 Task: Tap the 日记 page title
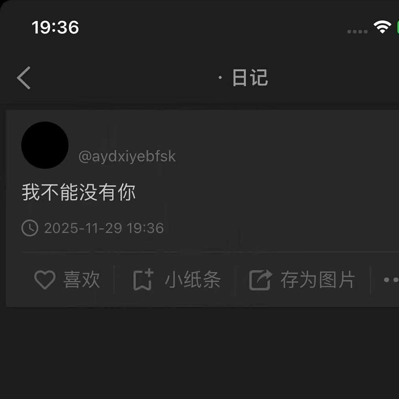click(x=250, y=78)
